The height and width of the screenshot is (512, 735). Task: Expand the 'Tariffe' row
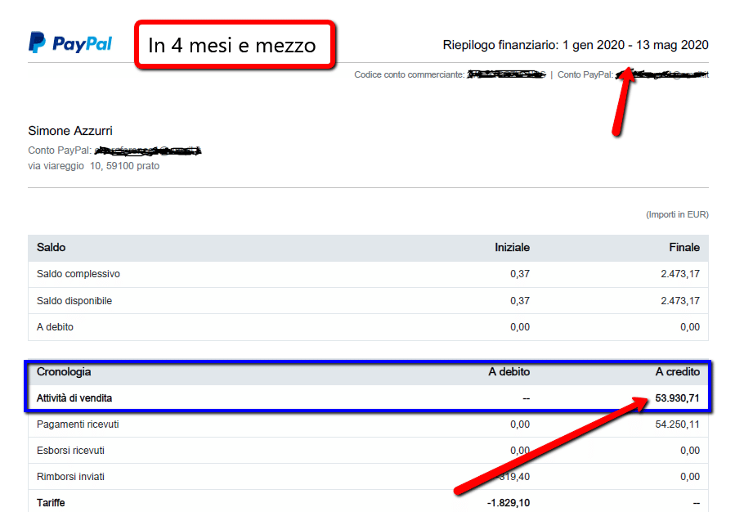coord(51,502)
